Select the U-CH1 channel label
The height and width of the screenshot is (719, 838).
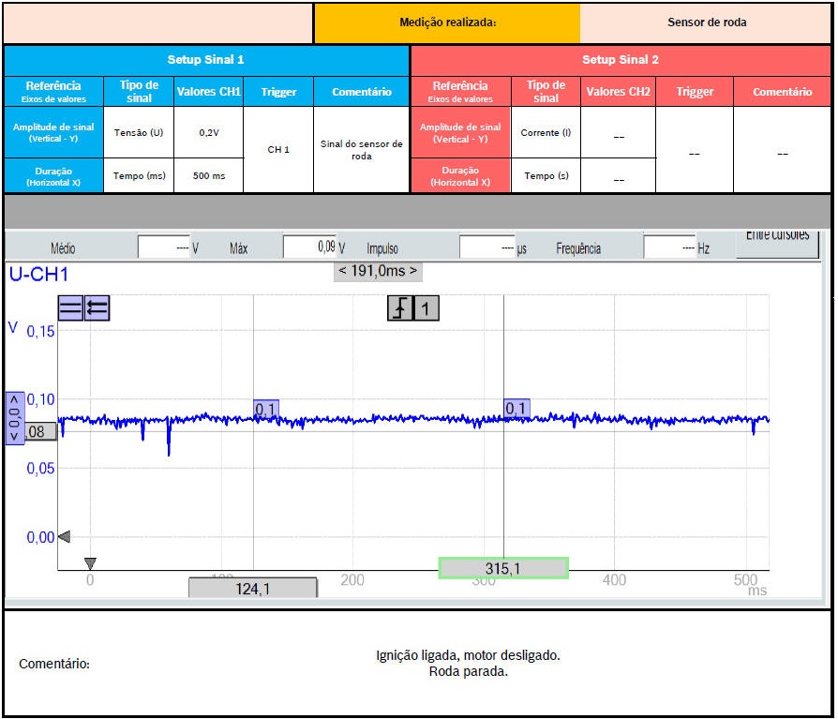click(38, 275)
